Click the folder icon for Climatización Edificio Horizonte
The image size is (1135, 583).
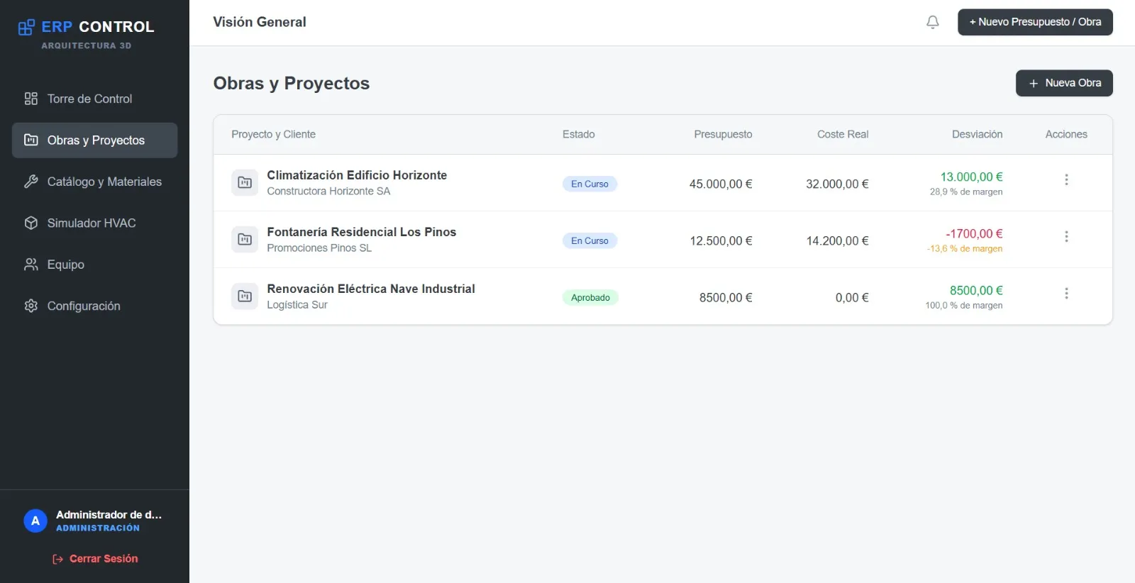[x=245, y=182]
